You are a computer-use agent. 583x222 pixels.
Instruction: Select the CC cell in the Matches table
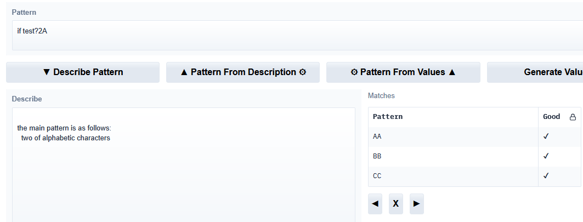(453, 176)
